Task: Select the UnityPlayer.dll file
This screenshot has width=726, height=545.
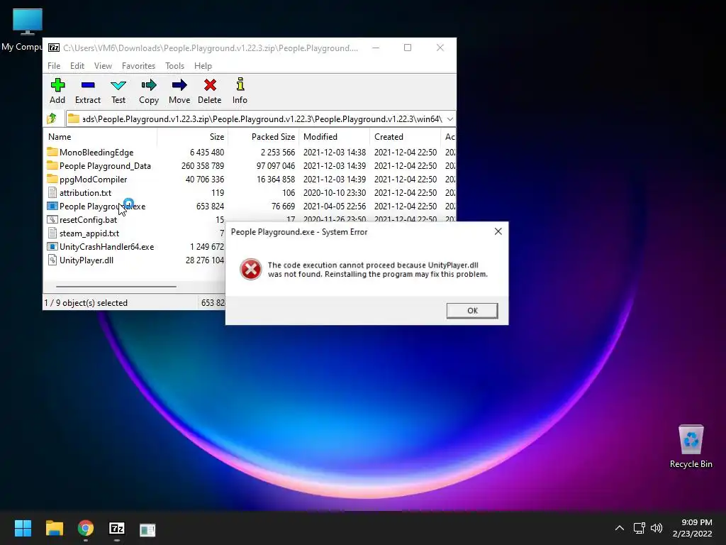Action: pos(86,260)
